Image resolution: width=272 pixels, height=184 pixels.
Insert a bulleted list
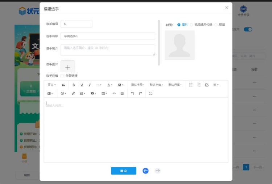[191, 85]
